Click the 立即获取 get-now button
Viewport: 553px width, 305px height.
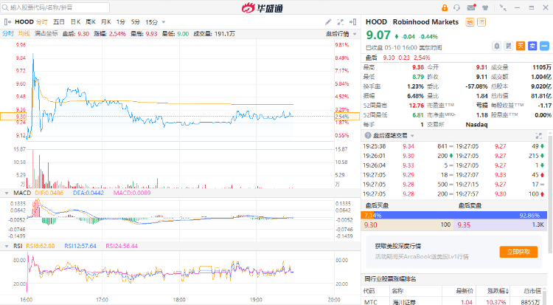pos(518,252)
